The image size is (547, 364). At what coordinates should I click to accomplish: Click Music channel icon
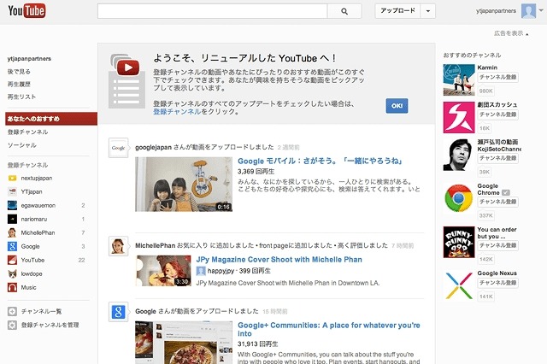[12, 287]
